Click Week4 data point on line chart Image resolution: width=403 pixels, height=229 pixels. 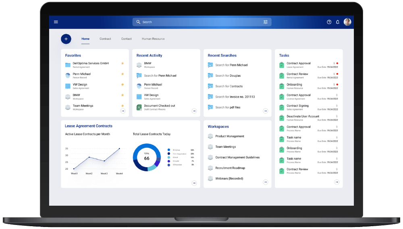tap(119, 149)
